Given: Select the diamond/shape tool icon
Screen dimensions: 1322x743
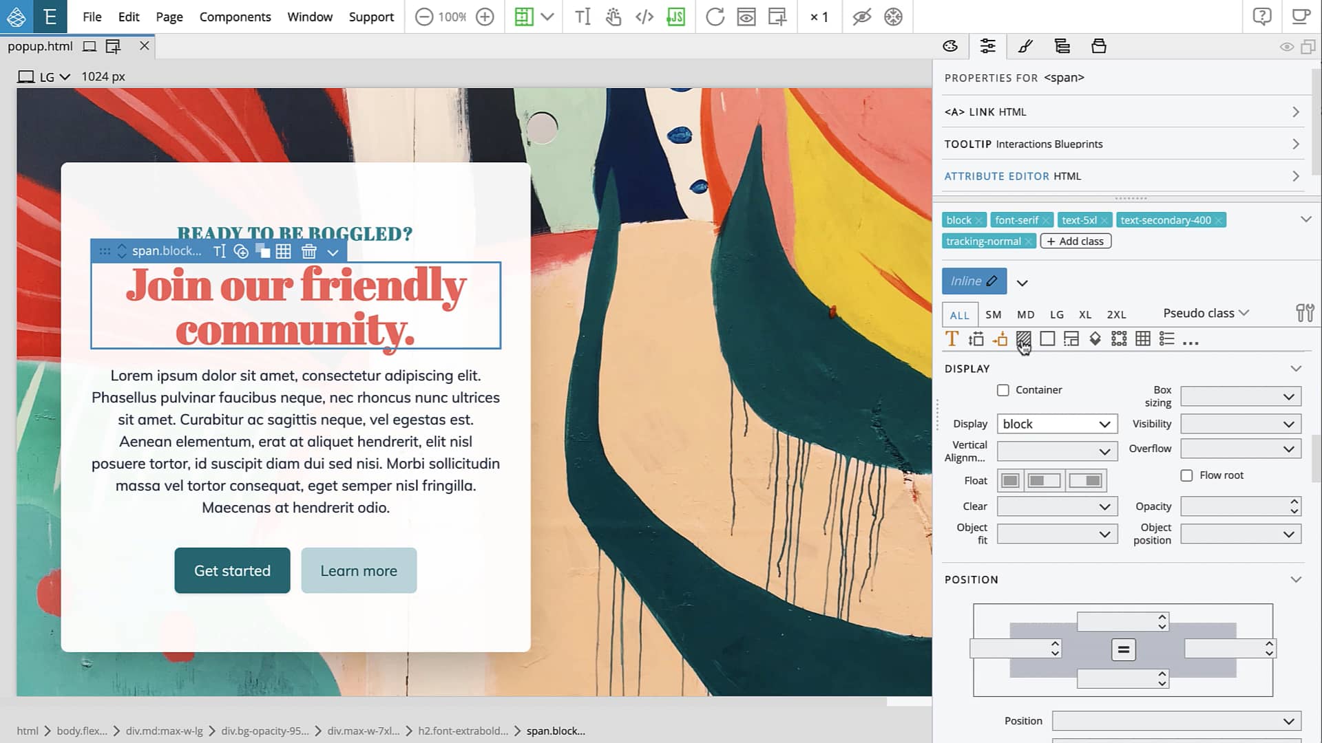Looking at the screenshot, I should 1095,339.
